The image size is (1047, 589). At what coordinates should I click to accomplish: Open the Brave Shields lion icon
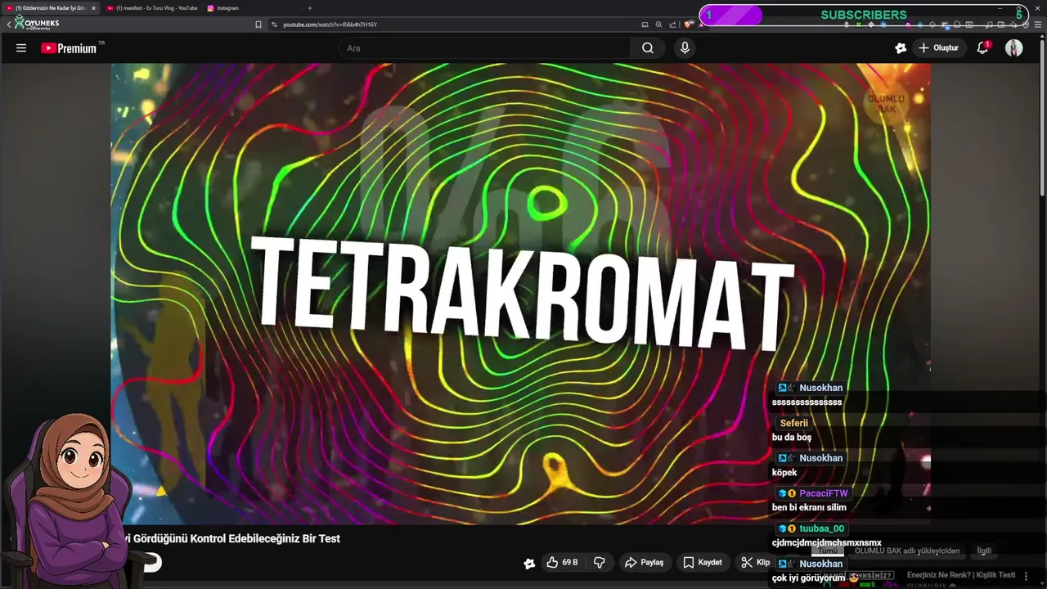pyautogui.click(x=689, y=25)
